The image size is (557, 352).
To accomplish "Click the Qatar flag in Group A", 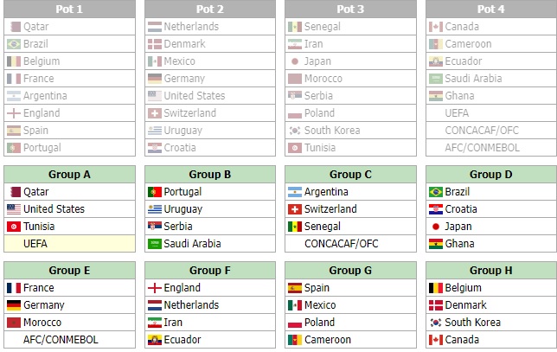I will click(16, 192).
